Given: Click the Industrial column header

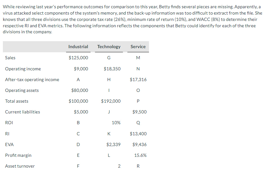Looking at the screenshot, I should click(78, 47).
